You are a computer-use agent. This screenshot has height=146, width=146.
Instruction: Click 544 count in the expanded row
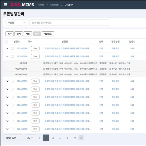pos(132,56)
